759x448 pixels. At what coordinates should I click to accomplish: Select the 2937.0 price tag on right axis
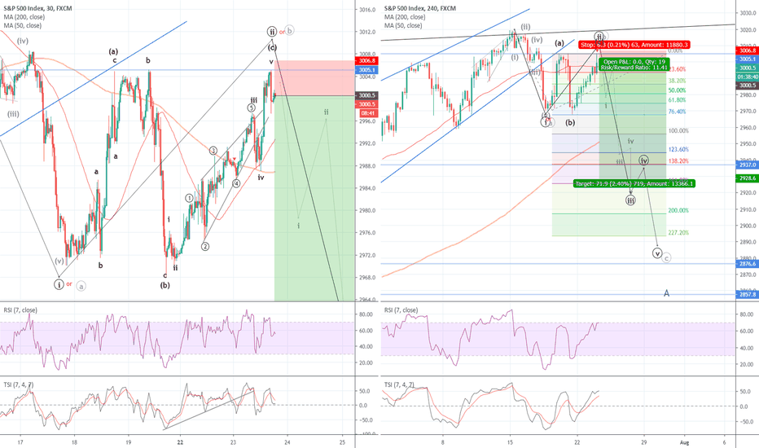(748, 165)
